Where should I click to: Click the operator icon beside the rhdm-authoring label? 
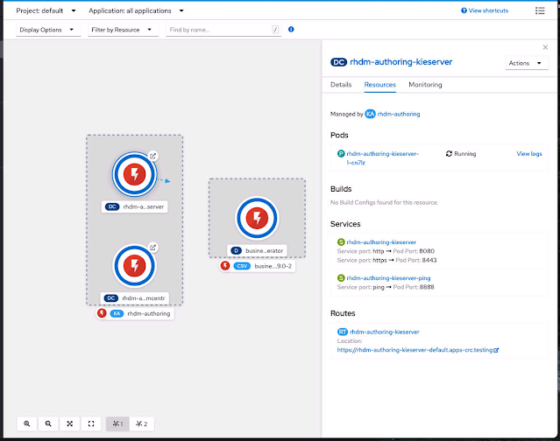pos(102,313)
